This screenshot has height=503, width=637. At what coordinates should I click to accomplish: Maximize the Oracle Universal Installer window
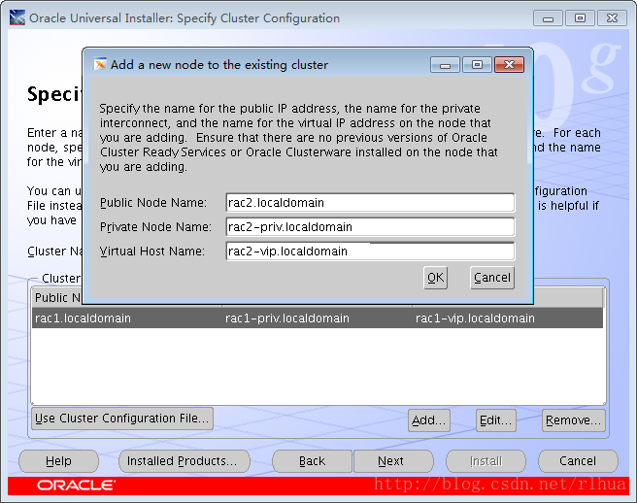[580, 18]
